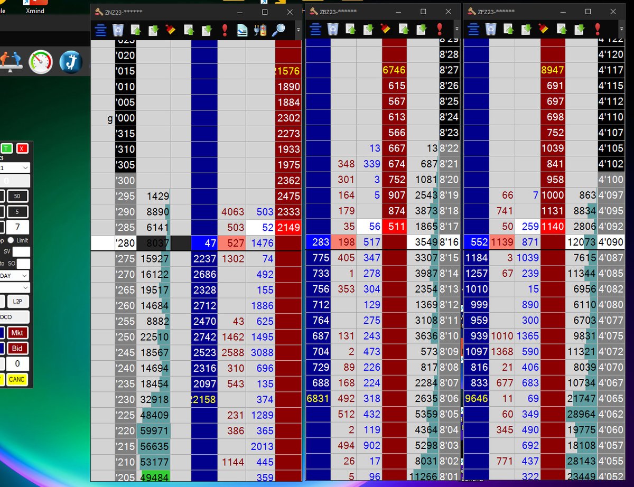Click the 1140 ask cell in ZFZ23
Viewport: 634px width, 487px height.
tap(553, 227)
